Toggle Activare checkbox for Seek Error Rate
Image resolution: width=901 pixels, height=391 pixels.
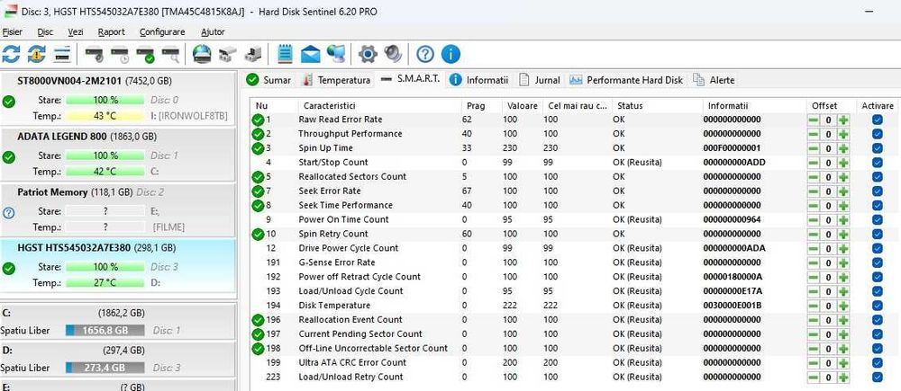(x=877, y=191)
